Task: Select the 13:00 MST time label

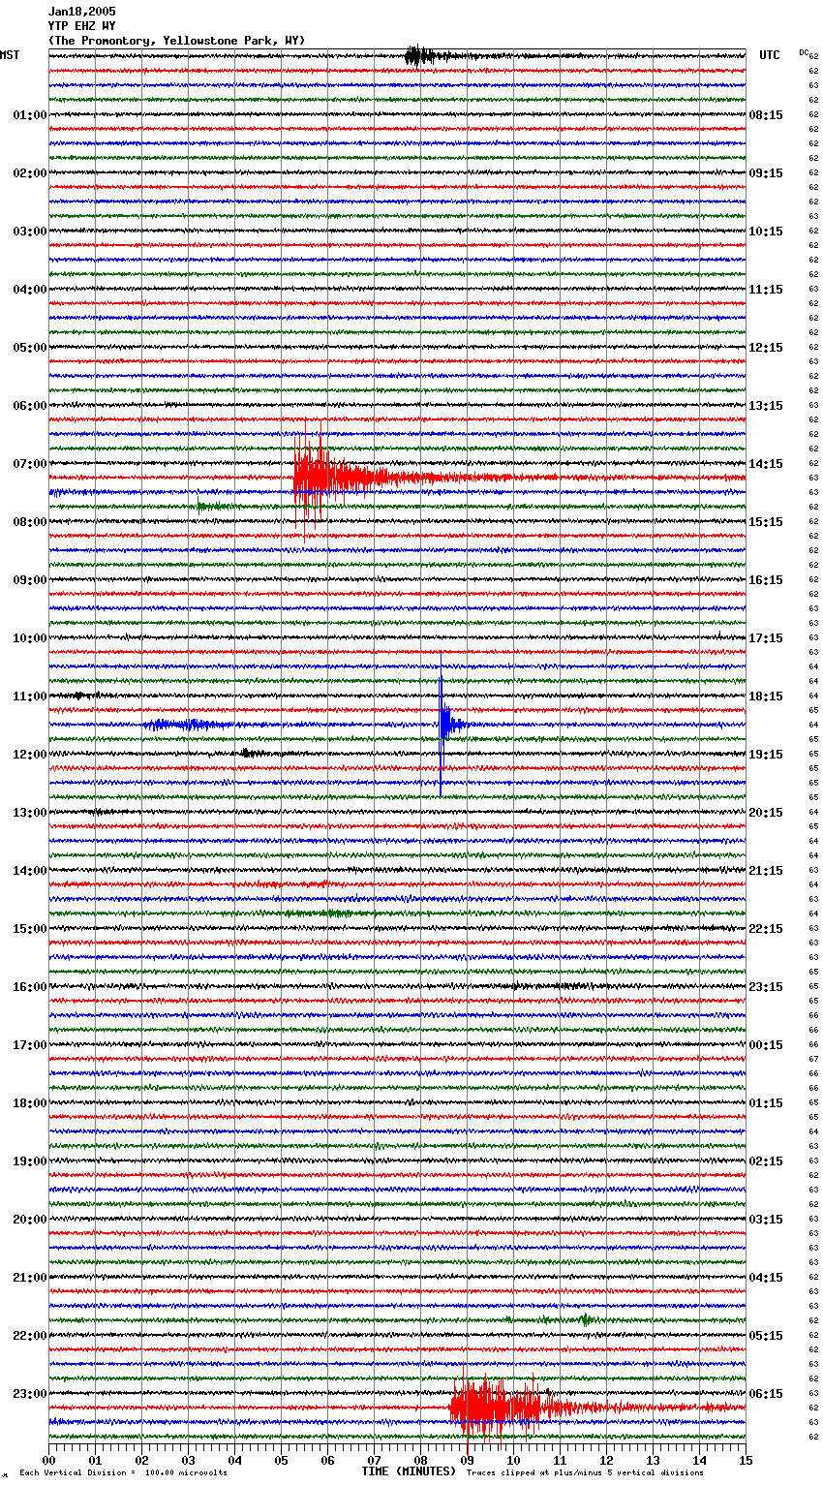Action: (30, 813)
